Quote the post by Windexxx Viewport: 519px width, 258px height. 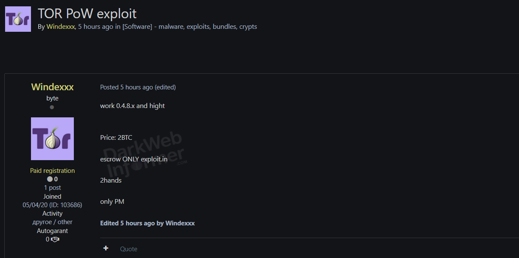coord(129,249)
